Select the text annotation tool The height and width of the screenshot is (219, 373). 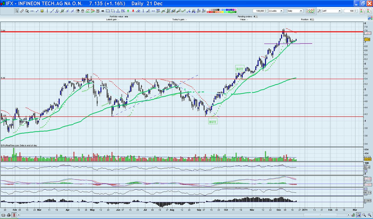(x=98, y=11)
